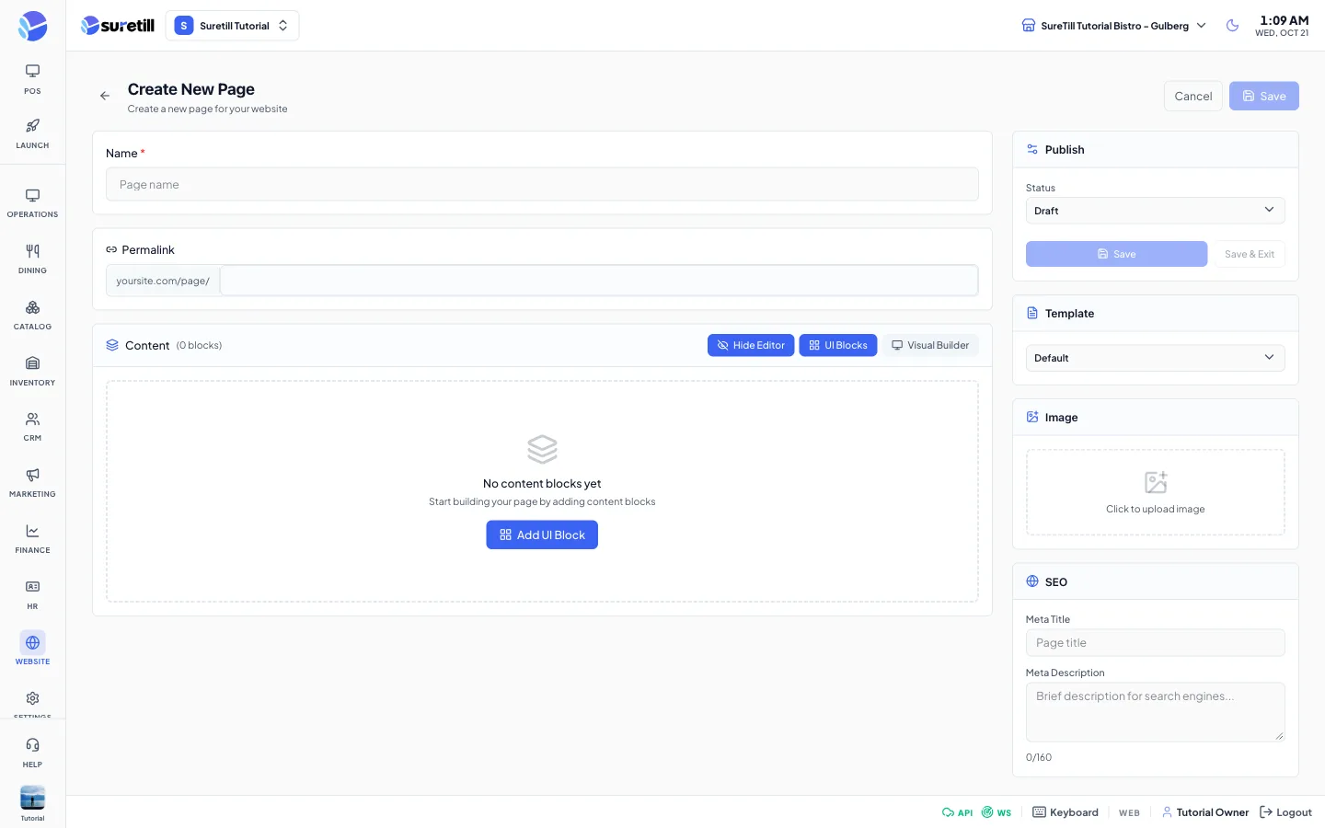Image resolution: width=1325 pixels, height=828 pixels.
Task: Open the Tutorial profile avatar
Action: pyautogui.click(x=32, y=798)
